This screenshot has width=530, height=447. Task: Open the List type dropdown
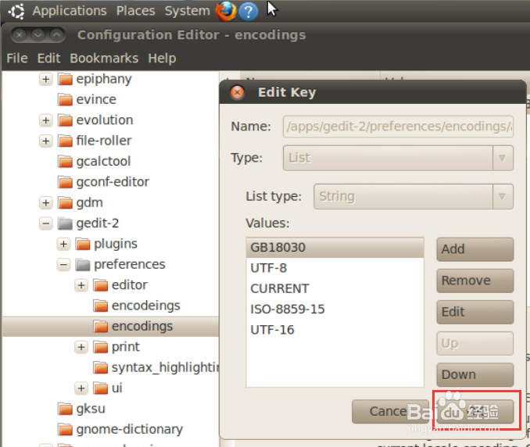(x=414, y=197)
